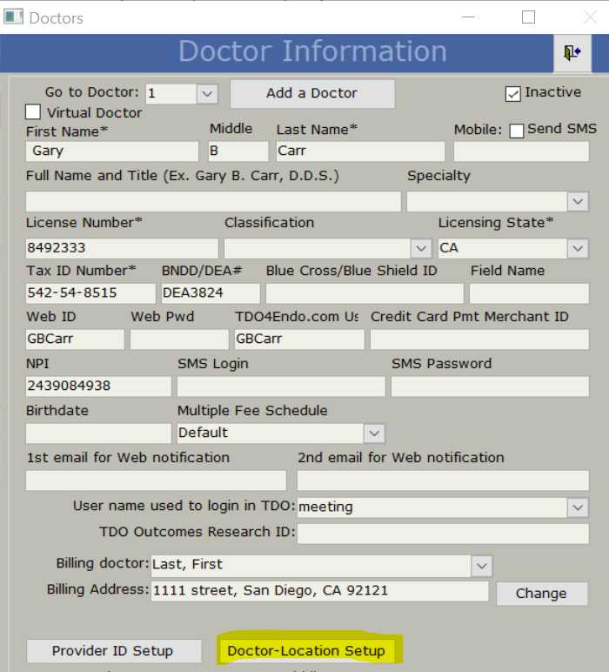Open Provider ID Setup
609x672 pixels.
tap(113, 650)
